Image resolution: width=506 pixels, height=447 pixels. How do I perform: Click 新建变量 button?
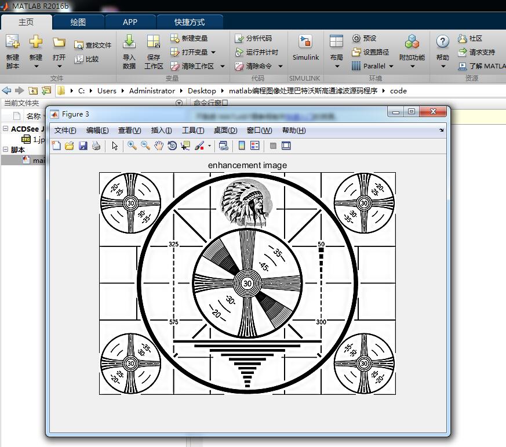189,38
